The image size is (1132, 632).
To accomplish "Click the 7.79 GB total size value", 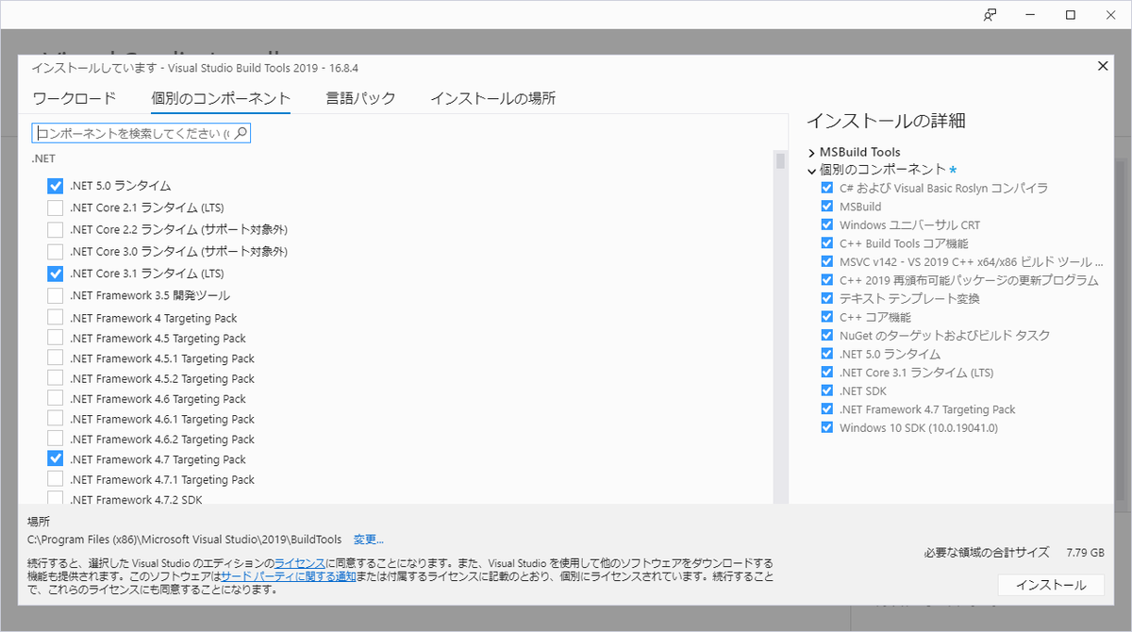I will click(1085, 553).
